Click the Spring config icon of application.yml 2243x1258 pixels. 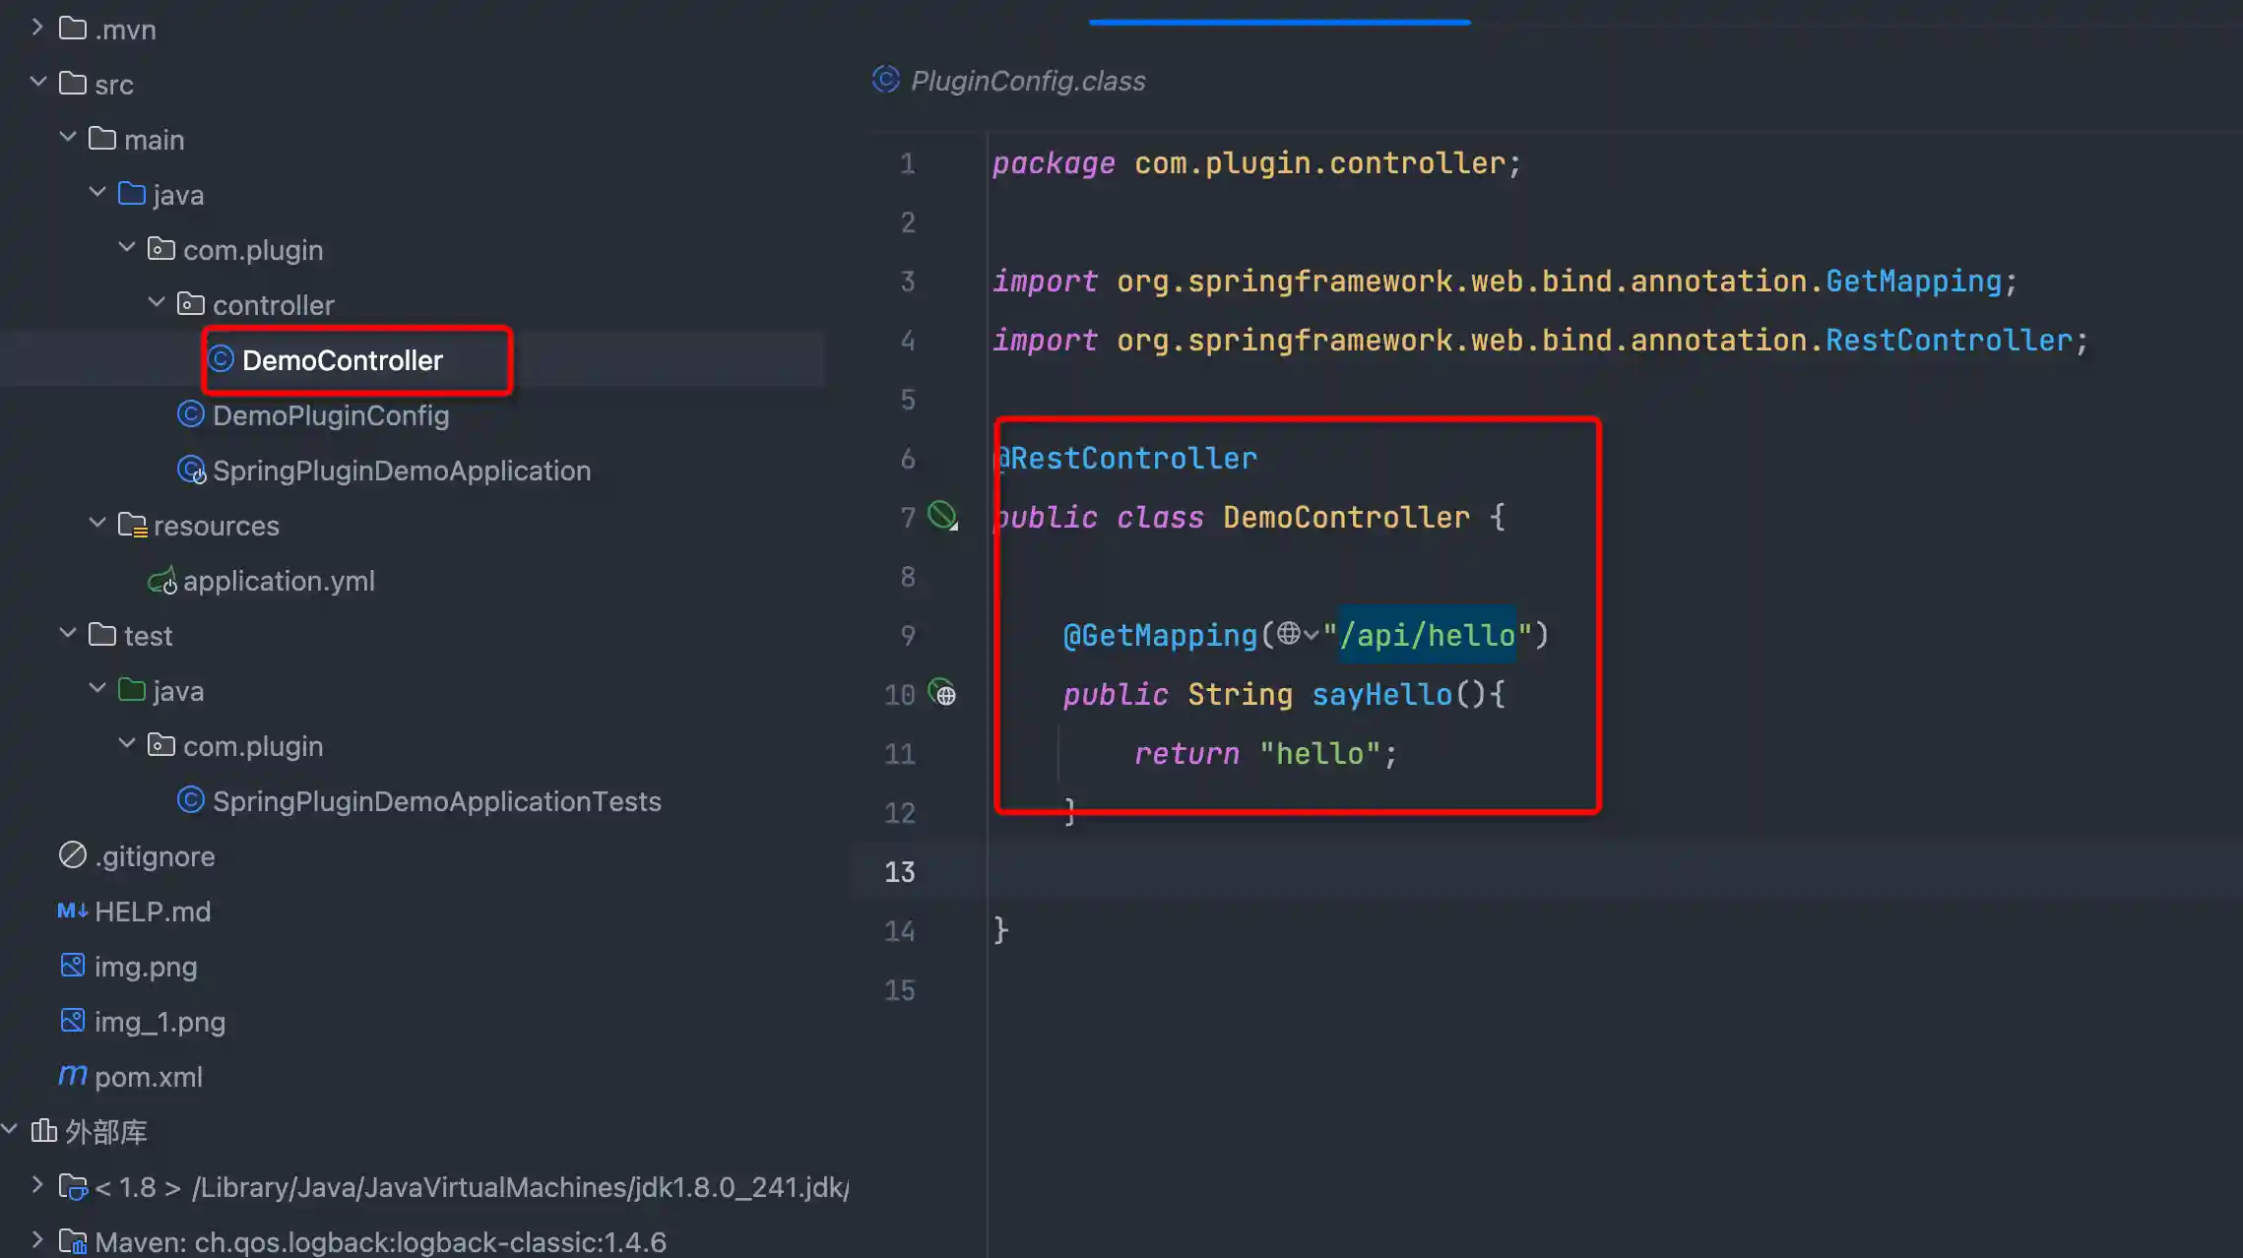[x=161, y=581]
